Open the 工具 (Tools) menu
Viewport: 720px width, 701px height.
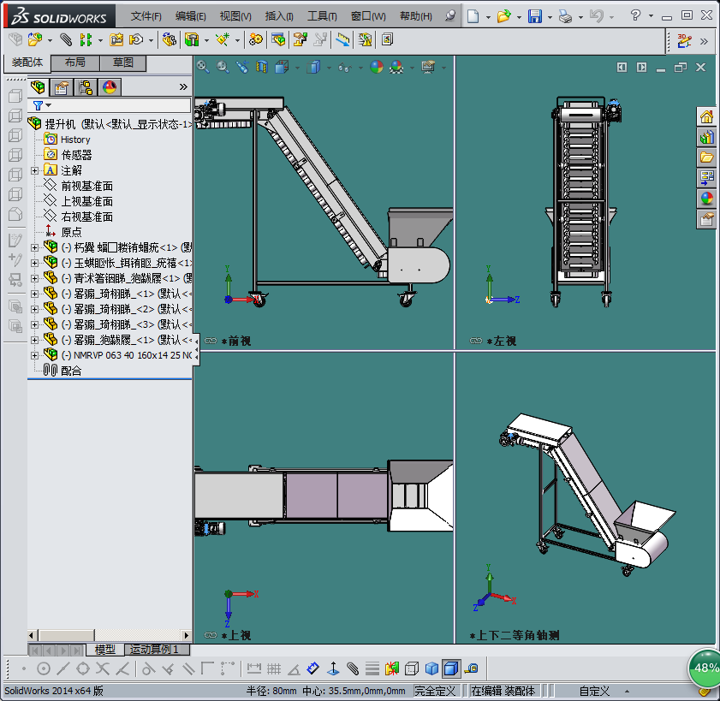pyautogui.click(x=322, y=16)
